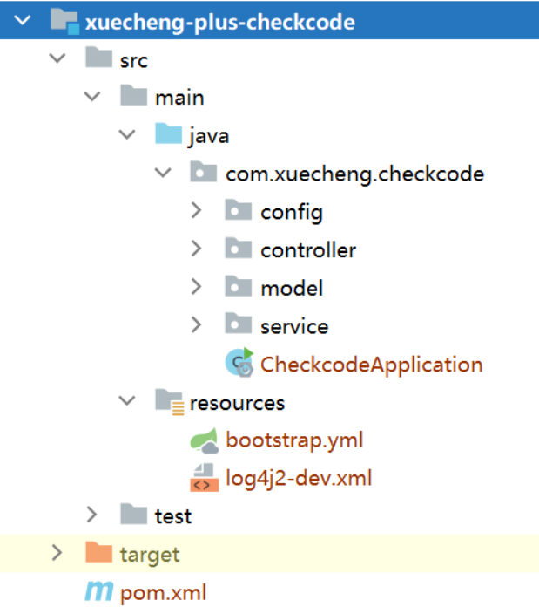The image size is (539, 614).
Task: Select the bootstrap.yml file name
Action: [294, 440]
